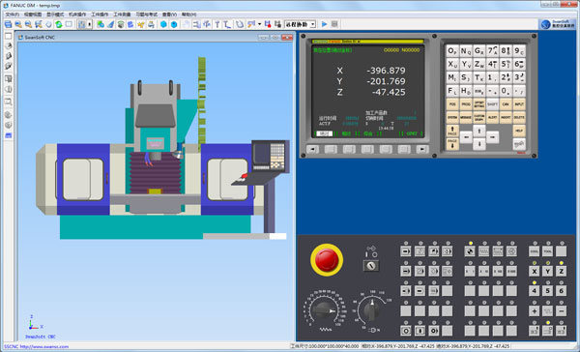Toggle the X axis select button
The width and height of the screenshot is (580, 352).
534,271
